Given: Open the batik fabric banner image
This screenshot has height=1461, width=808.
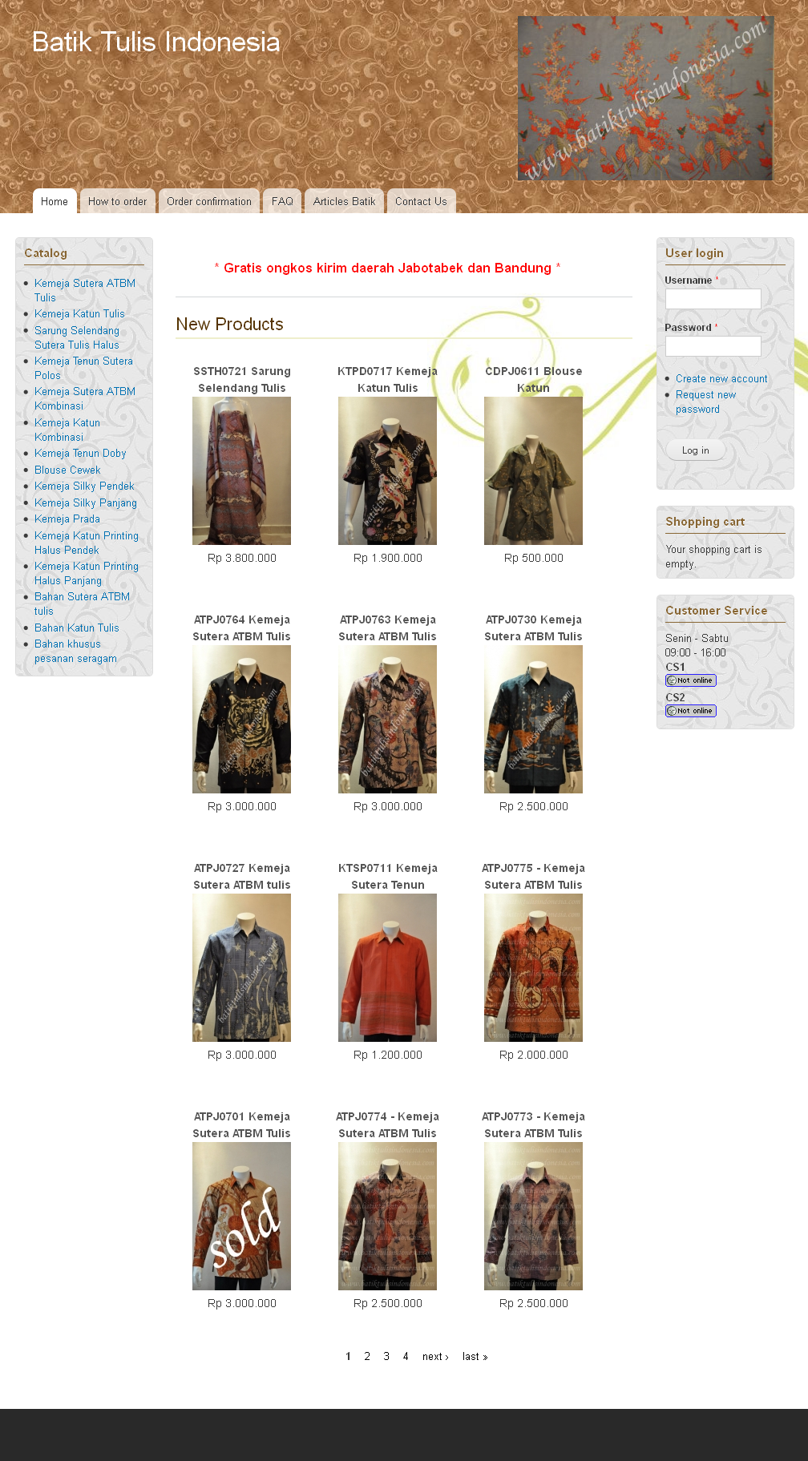Looking at the screenshot, I should 645,98.
